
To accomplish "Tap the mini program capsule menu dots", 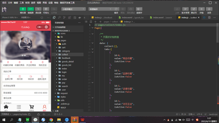I will (x=39, y=27).
